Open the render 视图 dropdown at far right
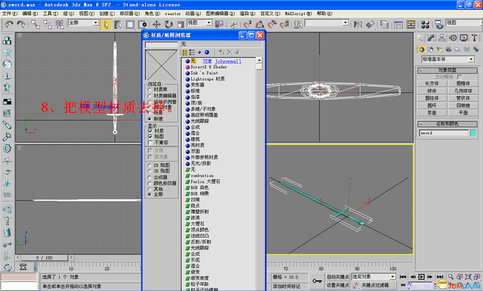This screenshot has height=291, width=483. coord(464,23)
